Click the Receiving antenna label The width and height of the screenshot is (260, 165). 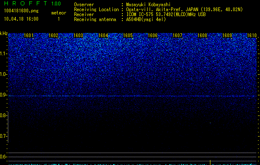click(95, 19)
